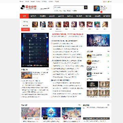Open the blue glowing emblem game banner

pos(51,112)
